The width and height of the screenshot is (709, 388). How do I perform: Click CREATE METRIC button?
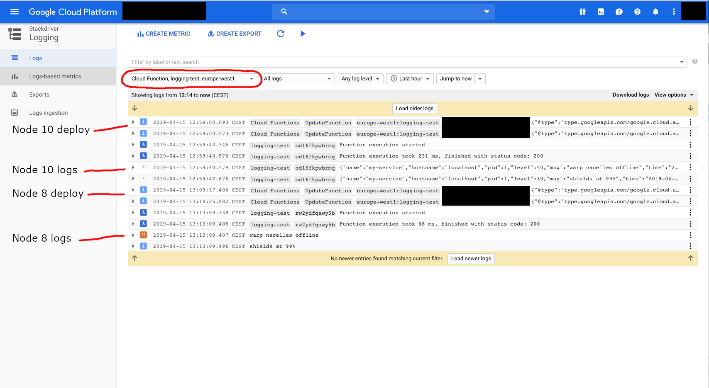coord(164,34)
